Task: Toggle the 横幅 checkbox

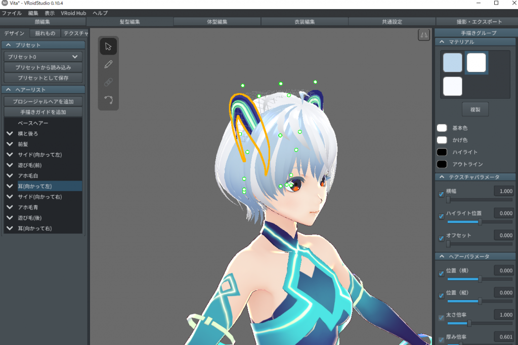Action: point(441,194)
